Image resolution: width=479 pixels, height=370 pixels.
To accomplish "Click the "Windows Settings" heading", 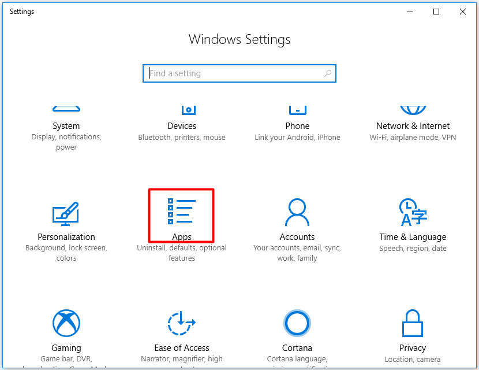I will coord(240,40).
